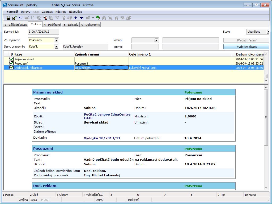This screenshot has width=272, height=204.
Task: Click the green pencil edit icon
Action: point(98,18)
